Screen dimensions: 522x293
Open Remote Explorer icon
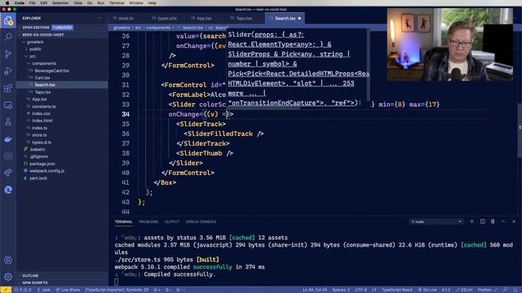coord(8,105)
